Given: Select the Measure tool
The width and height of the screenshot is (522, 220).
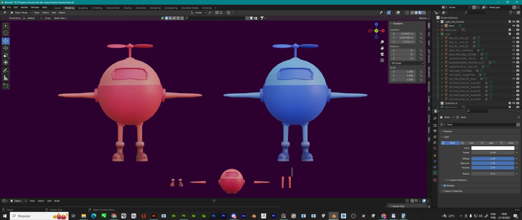Looking at the screenshot, I should point(6,78).
